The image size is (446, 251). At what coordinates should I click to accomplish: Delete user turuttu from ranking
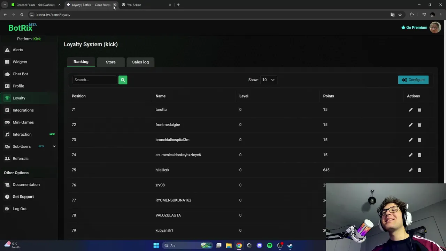[420, 110]
